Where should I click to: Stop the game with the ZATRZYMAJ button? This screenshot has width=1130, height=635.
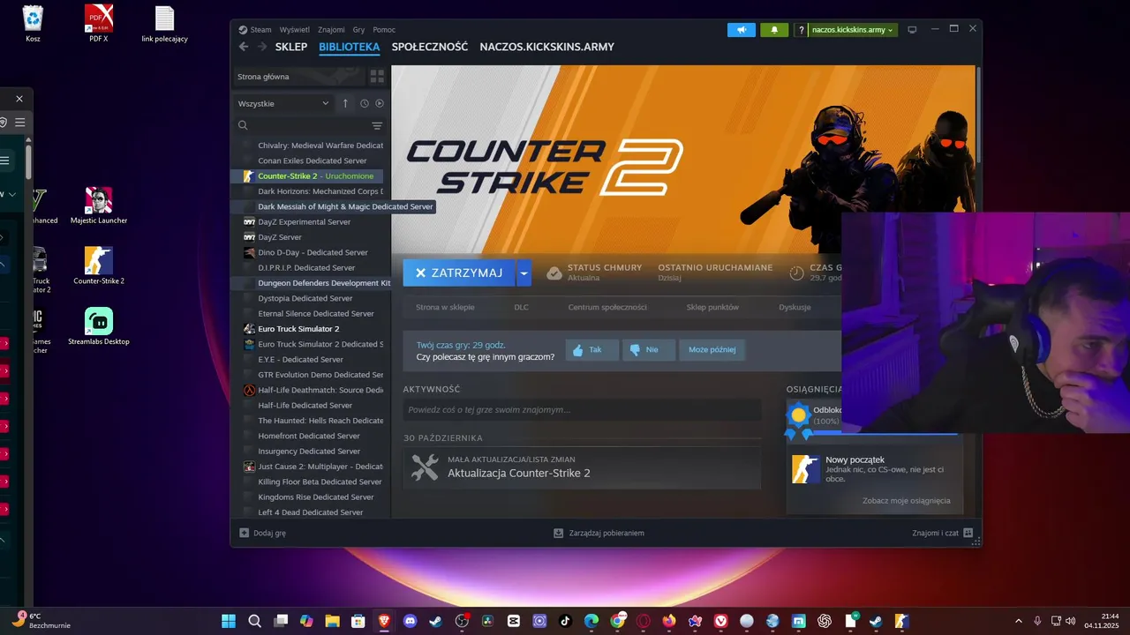[459, 273]
